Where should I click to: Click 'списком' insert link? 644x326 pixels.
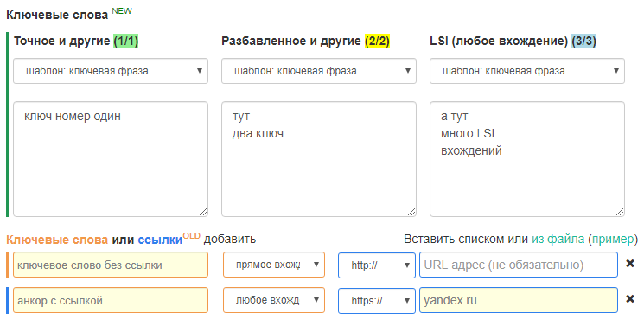point(481,239)
